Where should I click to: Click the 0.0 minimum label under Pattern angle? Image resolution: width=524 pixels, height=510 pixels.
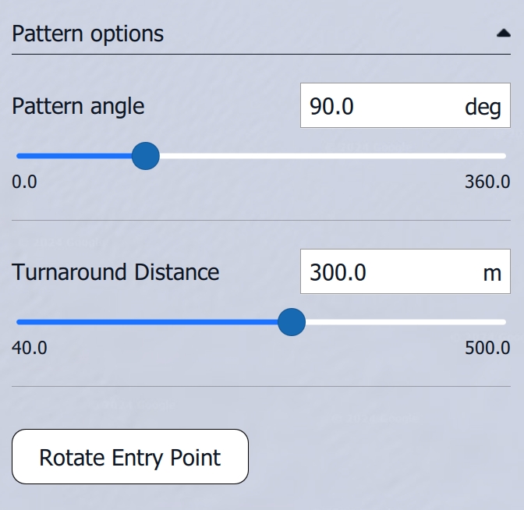24,182
